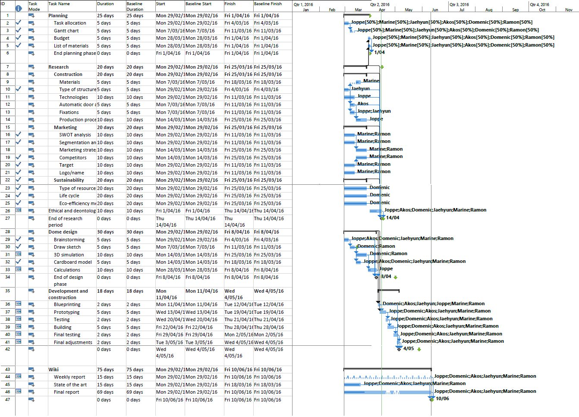This screenshot has width=579, height=417.
Task: Click calendar indicator icon for Blueprinting task
Action: 19,304
